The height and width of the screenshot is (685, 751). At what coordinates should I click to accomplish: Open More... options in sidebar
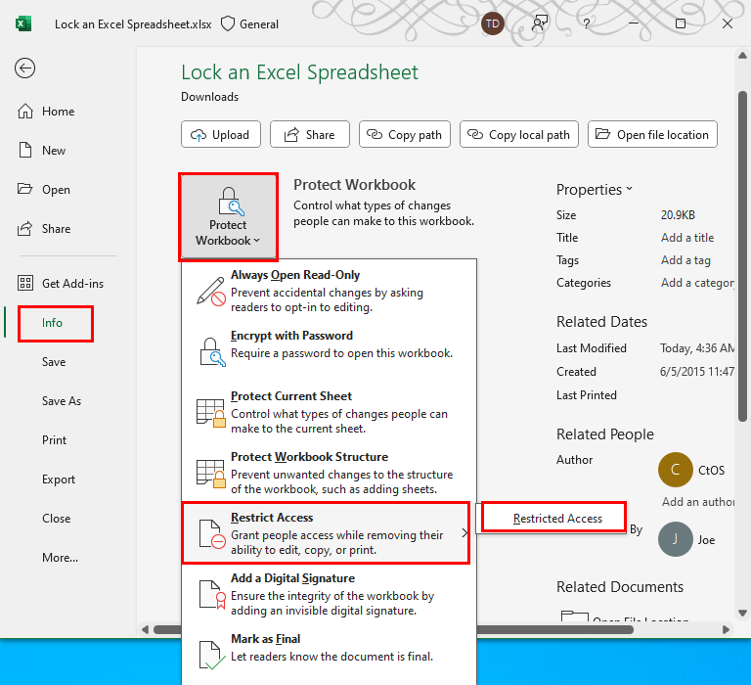pyautogui.click(x=60, y=558)
